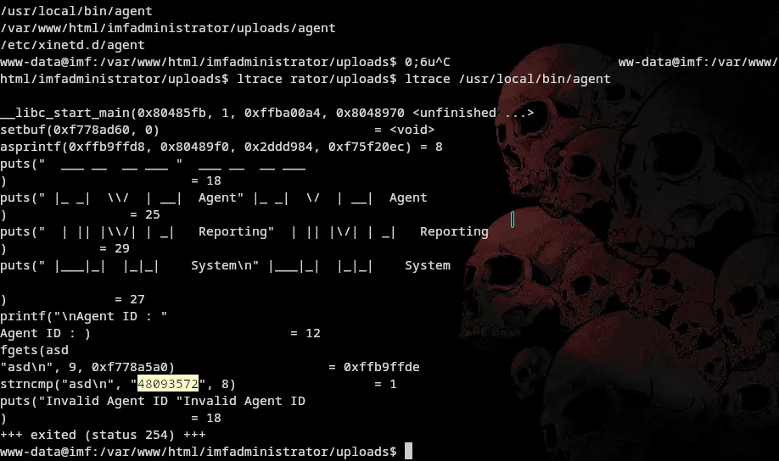Click the strncmp function name
779x461 pixels.
pyautogui.click(x=27, y=384)
